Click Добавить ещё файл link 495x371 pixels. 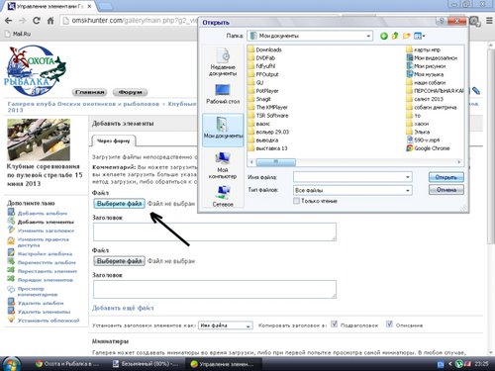point(123,308)
